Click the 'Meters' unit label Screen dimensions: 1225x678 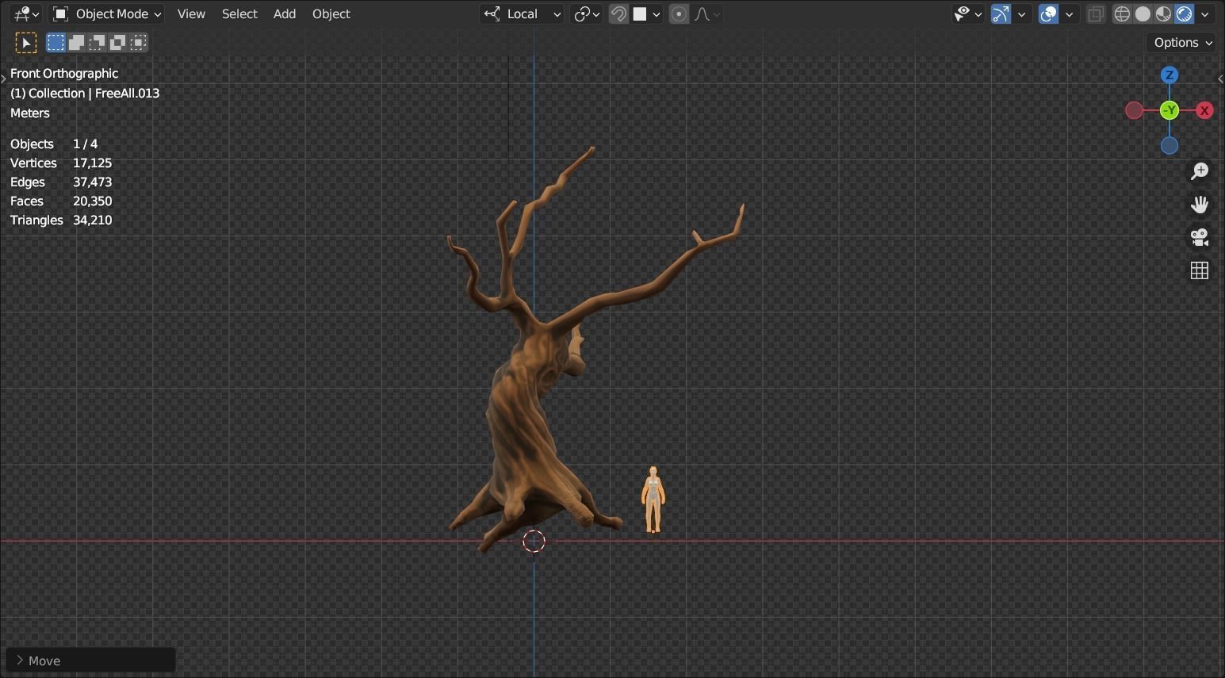[30, 113]
